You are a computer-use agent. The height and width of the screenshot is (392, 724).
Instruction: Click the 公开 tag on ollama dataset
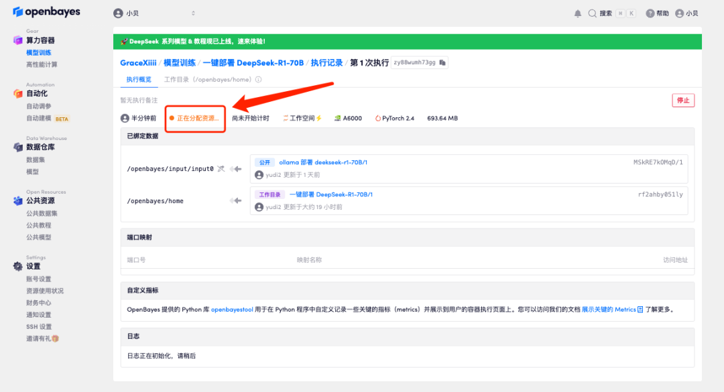265,163
